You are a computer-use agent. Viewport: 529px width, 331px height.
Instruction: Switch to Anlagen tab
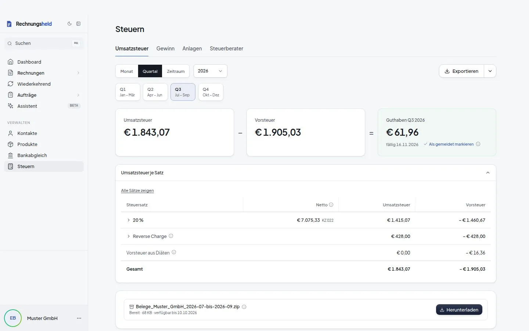click(192, 49)
